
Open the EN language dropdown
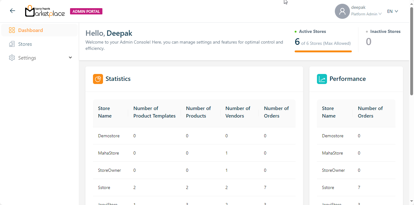tap(393, 11)
